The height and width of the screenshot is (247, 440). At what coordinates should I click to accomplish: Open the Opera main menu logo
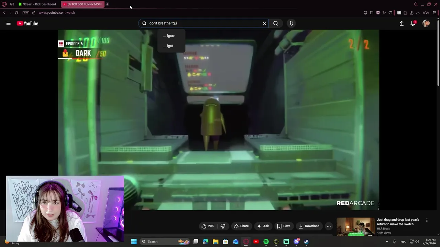tap(4, 4)
